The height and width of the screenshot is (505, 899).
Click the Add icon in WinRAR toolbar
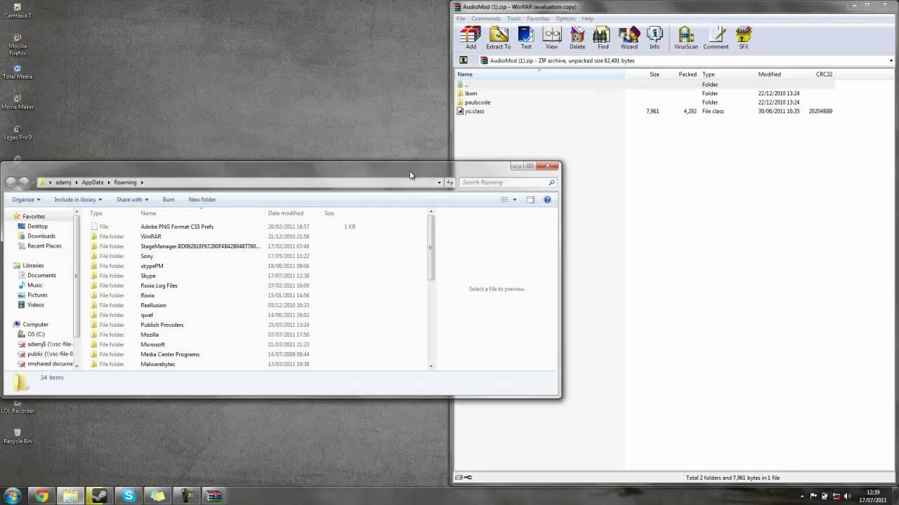(471, 38)
